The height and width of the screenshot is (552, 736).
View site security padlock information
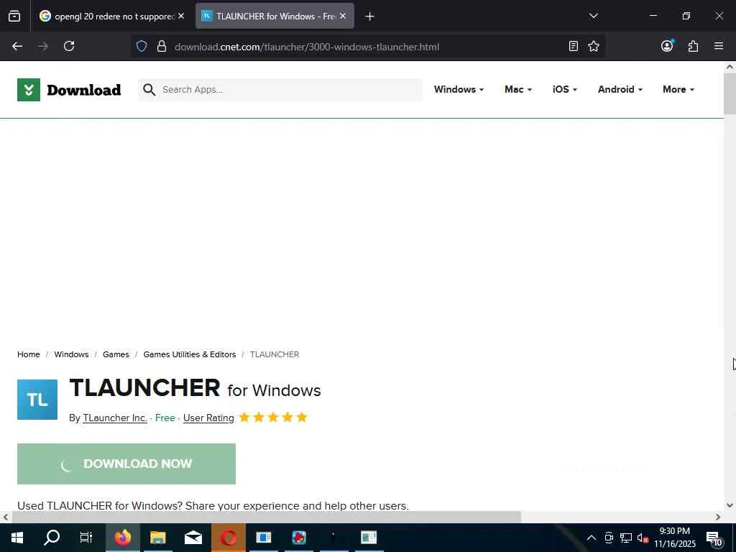(162, 46)
